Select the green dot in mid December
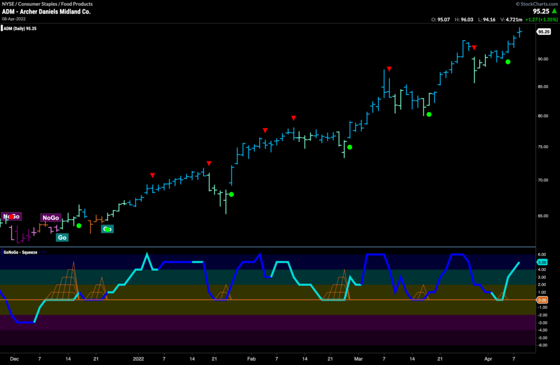This screenshot has height=365, width=560. tap(79, 226)
